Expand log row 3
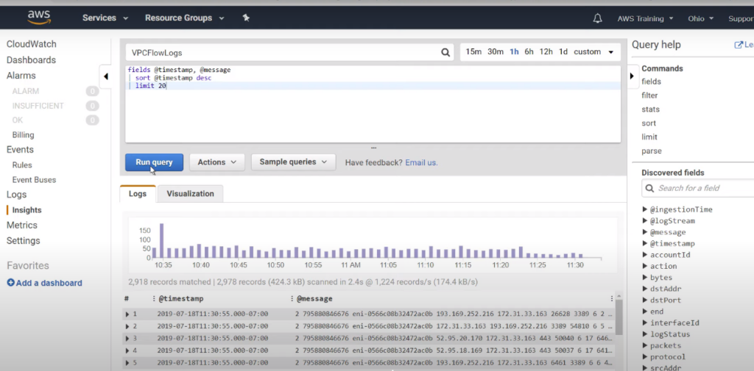The height and width of the screenshot is (371, 754). pyautogui.click(x=127, y=339)
